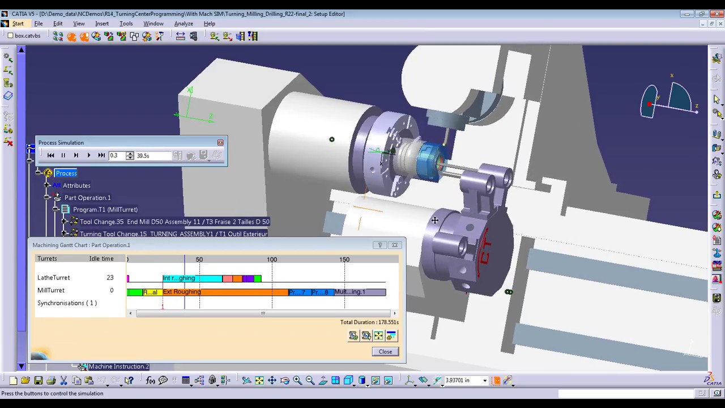Click the Int roughing bar on LatheTurret
Image resolution: width=725 pixels, height=408 pixels.
192,278
